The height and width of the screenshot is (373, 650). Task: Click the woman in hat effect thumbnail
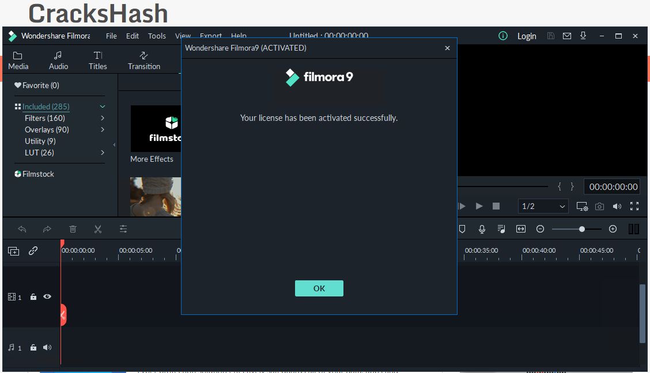tap(156, 197)
